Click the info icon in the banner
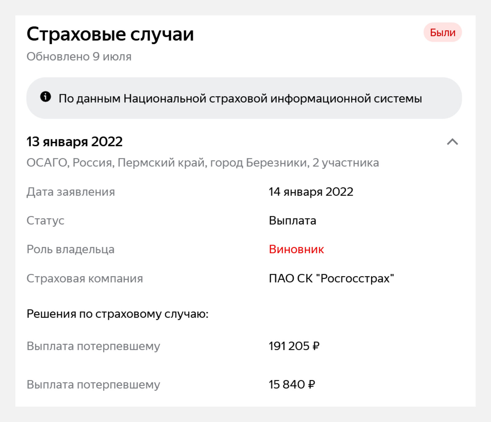The width and height of the screenshot is (491, 422). [x=45, y=97]
